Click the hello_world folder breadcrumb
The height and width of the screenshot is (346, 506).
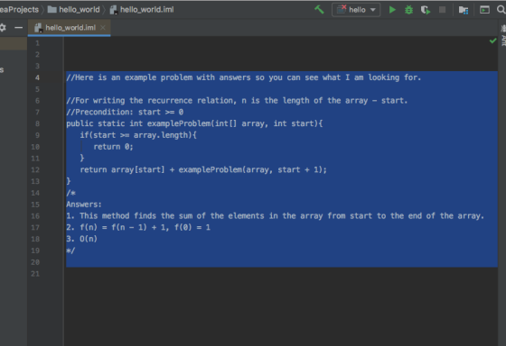[74, 10]
